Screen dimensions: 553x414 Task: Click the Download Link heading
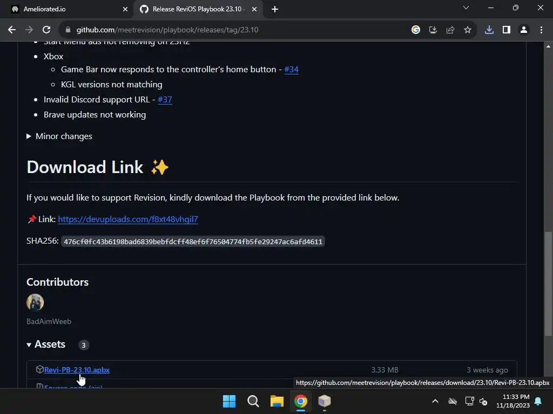click(x=98, y=167)
